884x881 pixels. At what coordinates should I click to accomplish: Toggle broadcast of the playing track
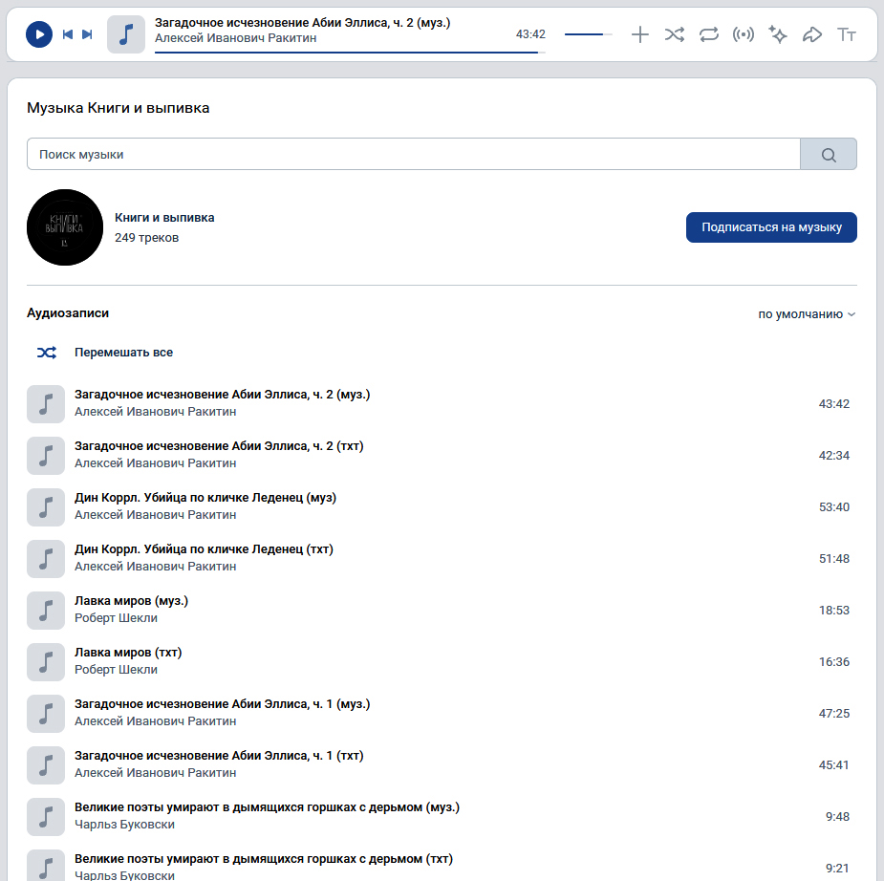744,34
